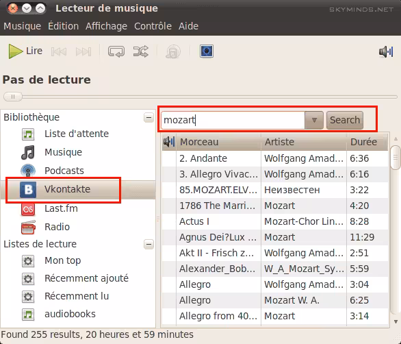Toggle shuffle playback mode

point(141,51)
